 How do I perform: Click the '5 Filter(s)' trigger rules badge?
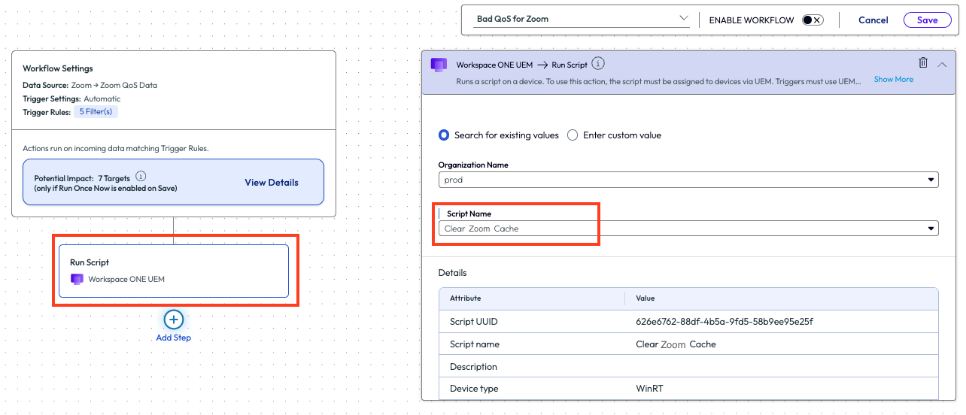[96, 112]
